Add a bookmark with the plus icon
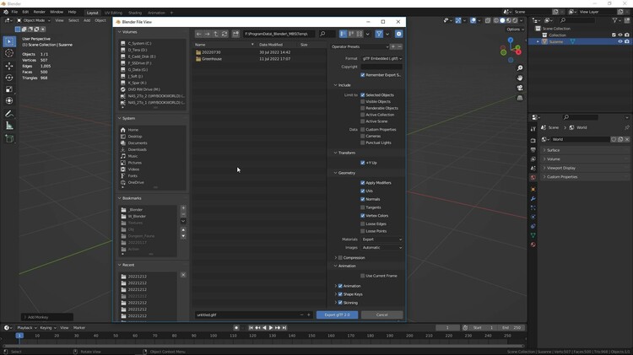633x355 pixels. point(183,207)
